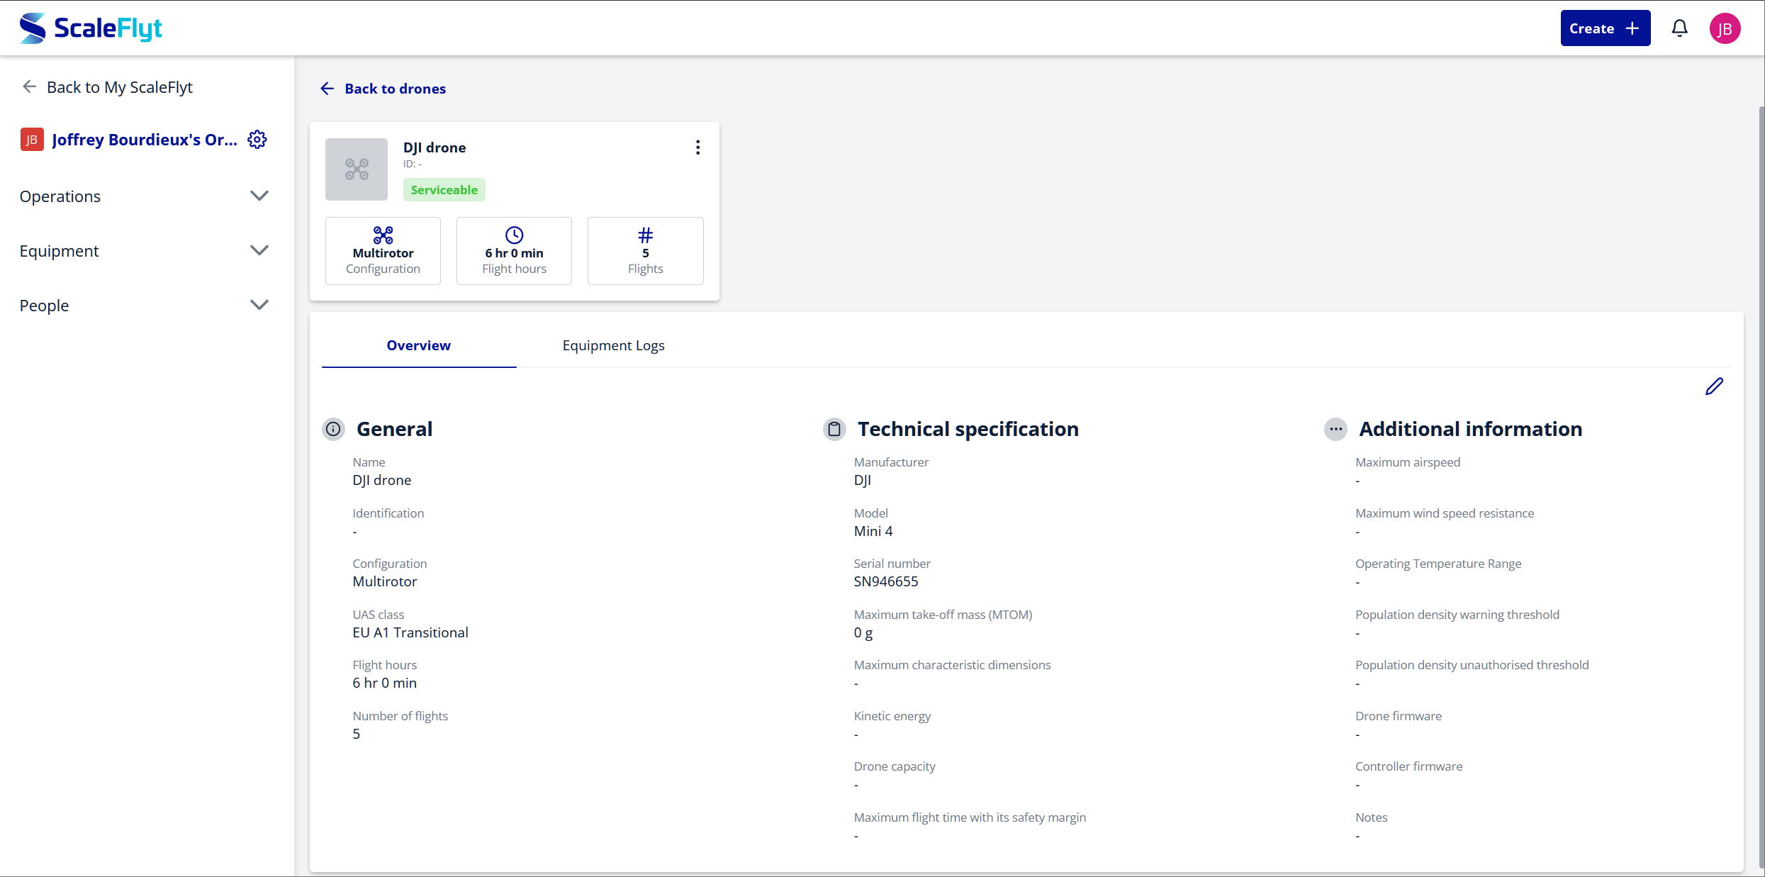Click the Operating Temperature Range label

click(x=1438, y=564)
